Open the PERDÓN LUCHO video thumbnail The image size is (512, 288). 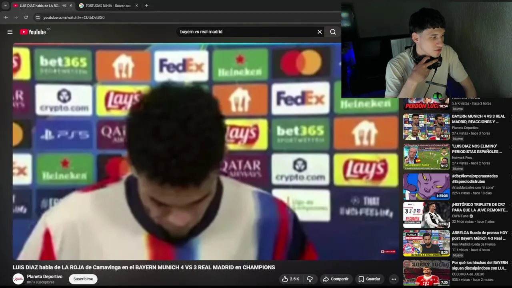tap(426, 104)
